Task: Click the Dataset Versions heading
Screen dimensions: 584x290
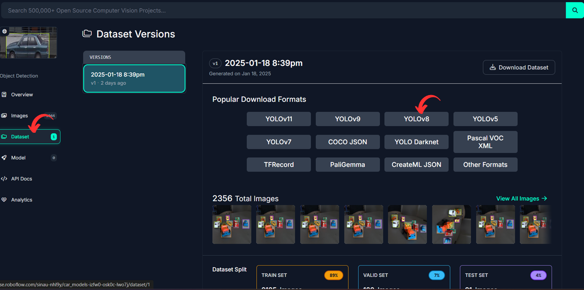Action: click(136, 34)
